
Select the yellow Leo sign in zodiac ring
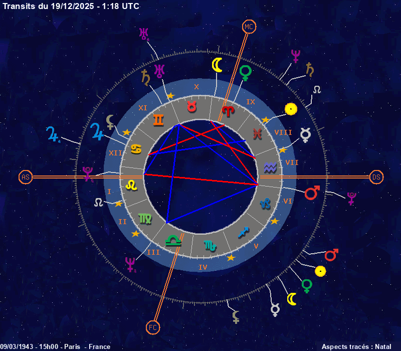pos(131,185)
